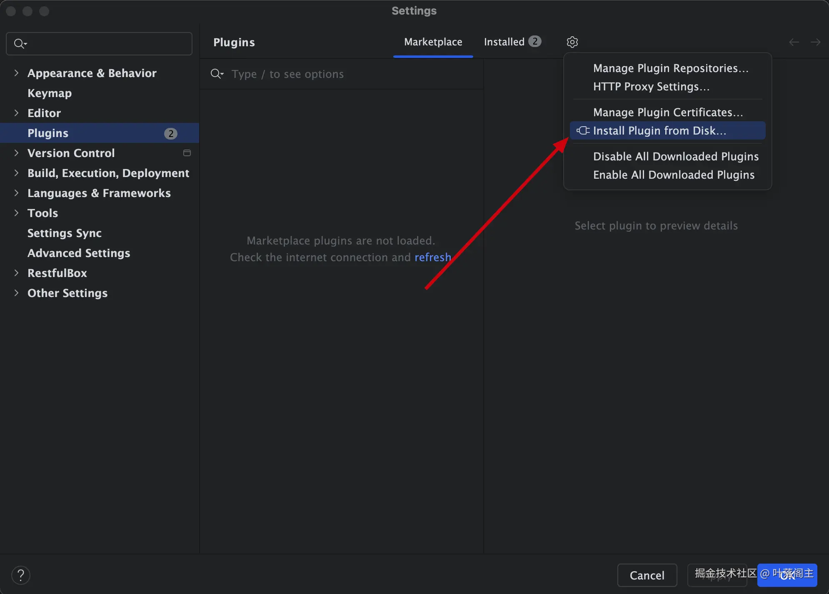Expand Build, Execution, Deployment section
Viewport: 829px width, 594px height.
click(16, 173)
